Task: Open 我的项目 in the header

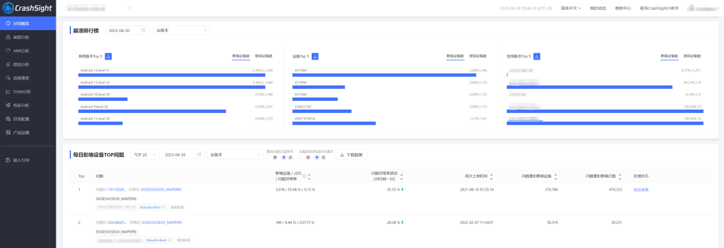Action: (598, 8)
